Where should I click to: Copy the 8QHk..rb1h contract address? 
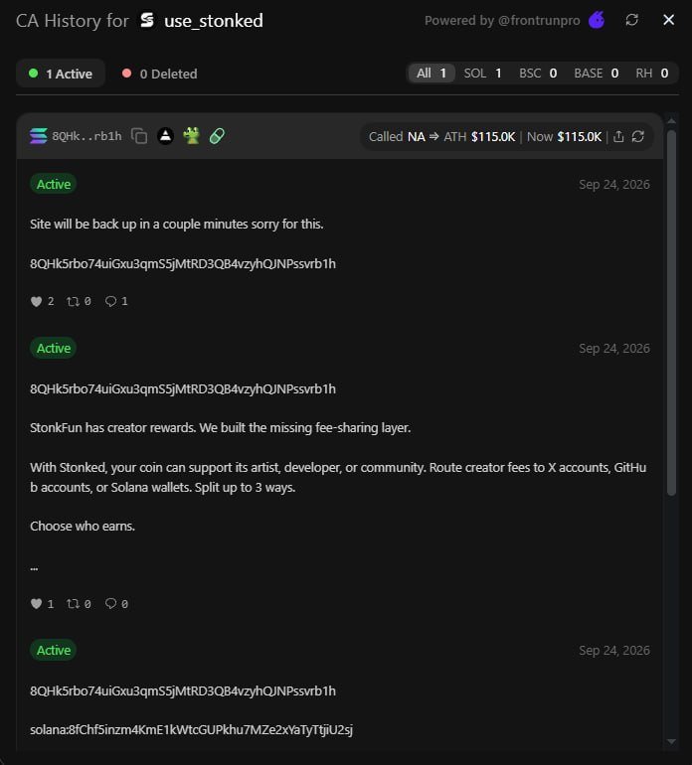pos(139,136)
